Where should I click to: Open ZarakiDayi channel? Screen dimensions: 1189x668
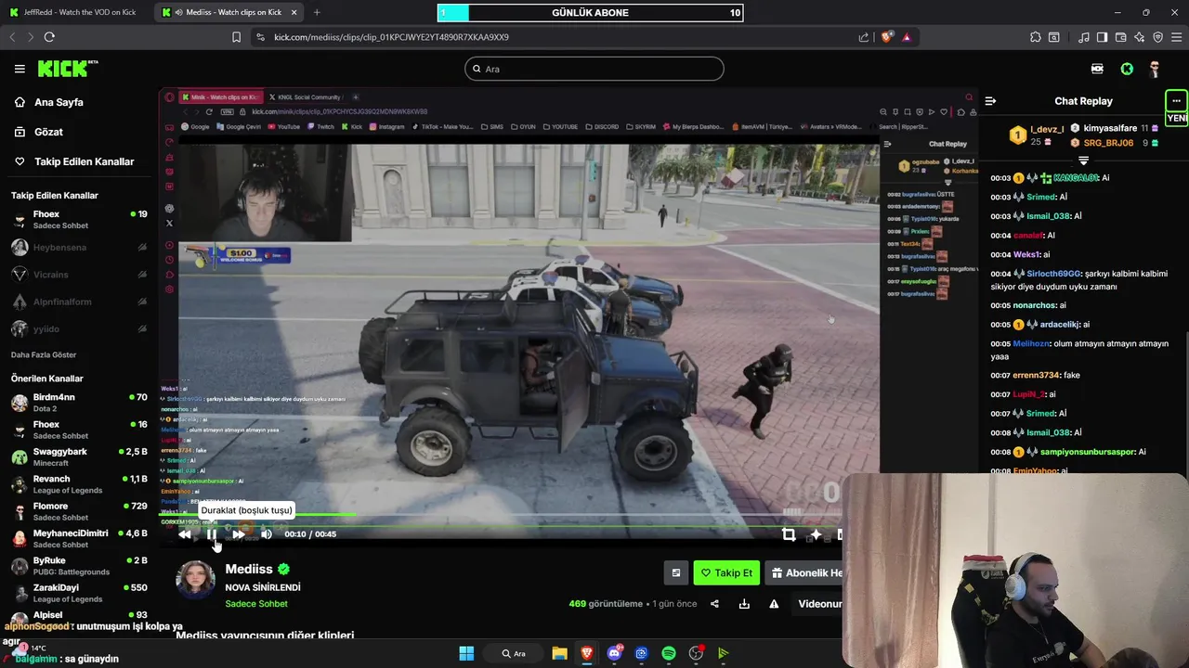pos(79,593)
